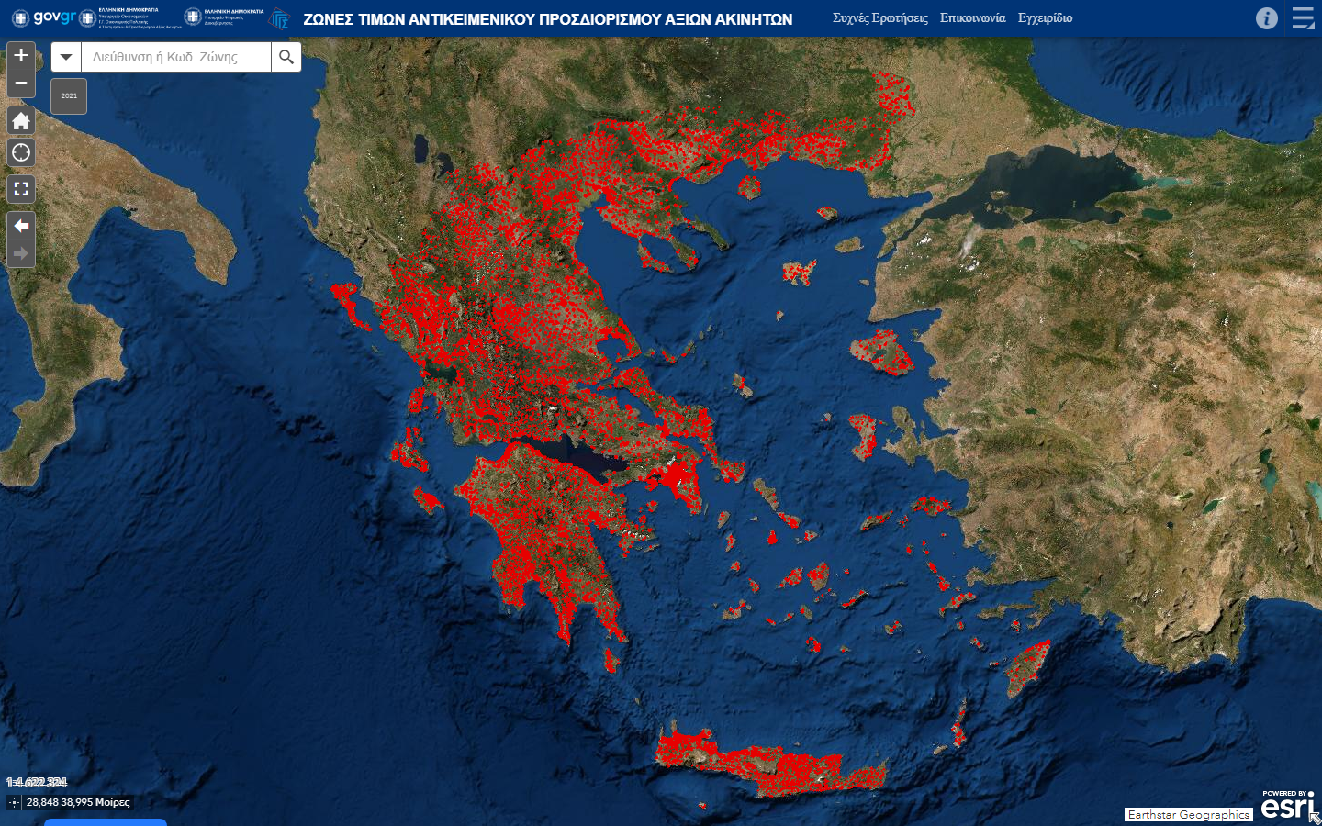
Task: Open Συχνές Ερωτήσεις page
Action: tap(879, 18)
